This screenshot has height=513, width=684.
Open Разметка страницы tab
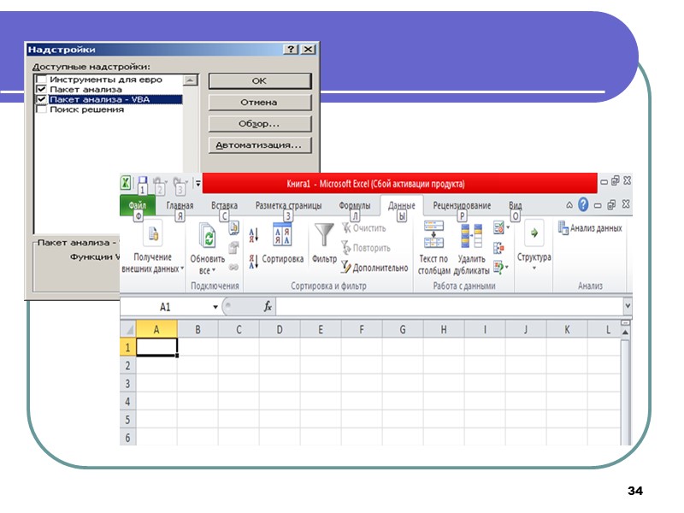288,205
